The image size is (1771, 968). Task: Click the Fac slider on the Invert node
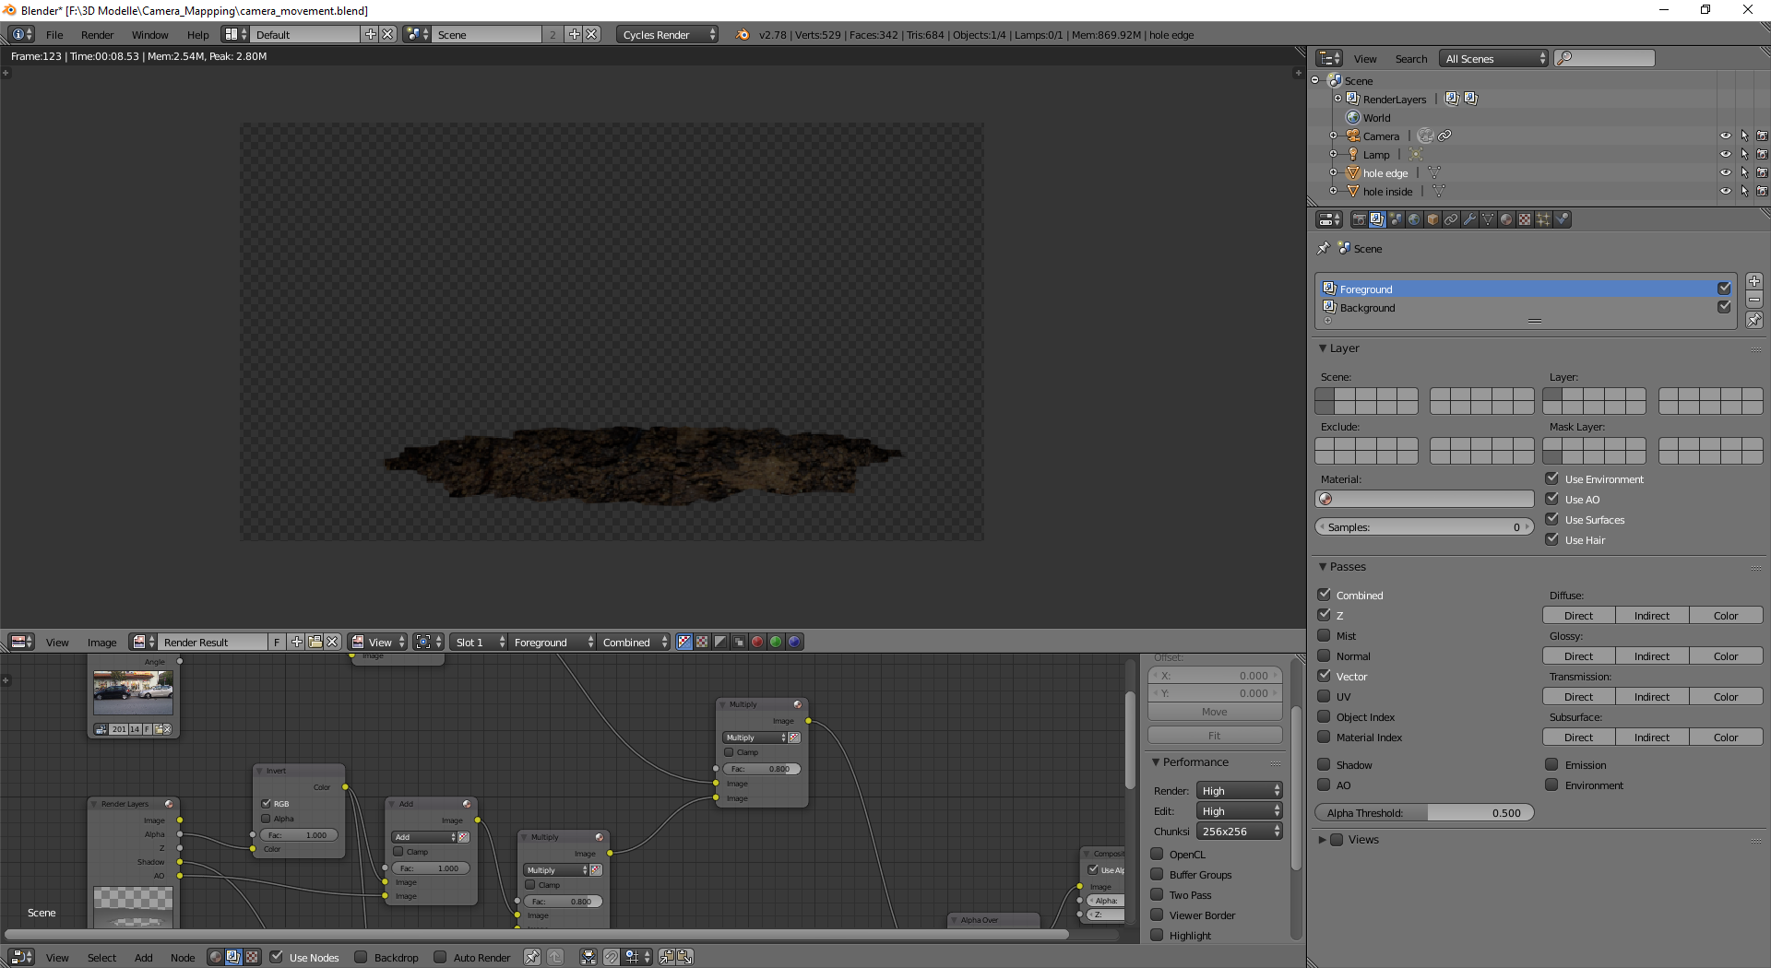point(299,834)
